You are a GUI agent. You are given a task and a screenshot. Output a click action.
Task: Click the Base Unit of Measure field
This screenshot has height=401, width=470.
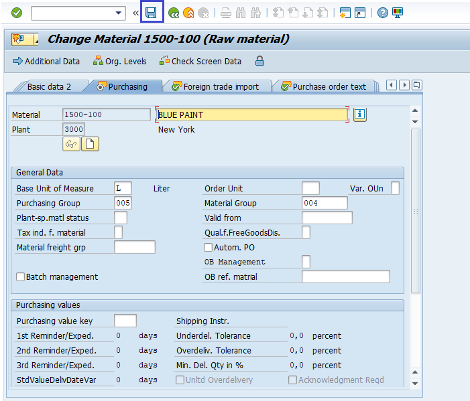point(123,189)
